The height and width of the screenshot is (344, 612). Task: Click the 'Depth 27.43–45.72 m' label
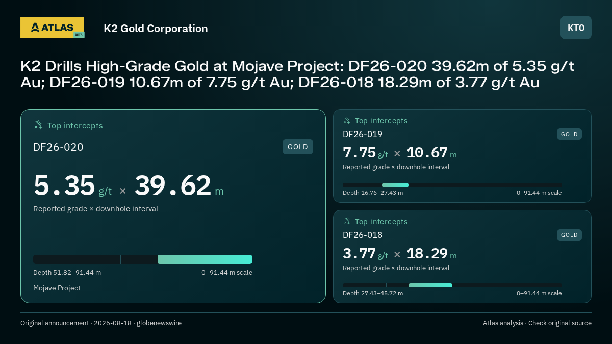point(373,293)
